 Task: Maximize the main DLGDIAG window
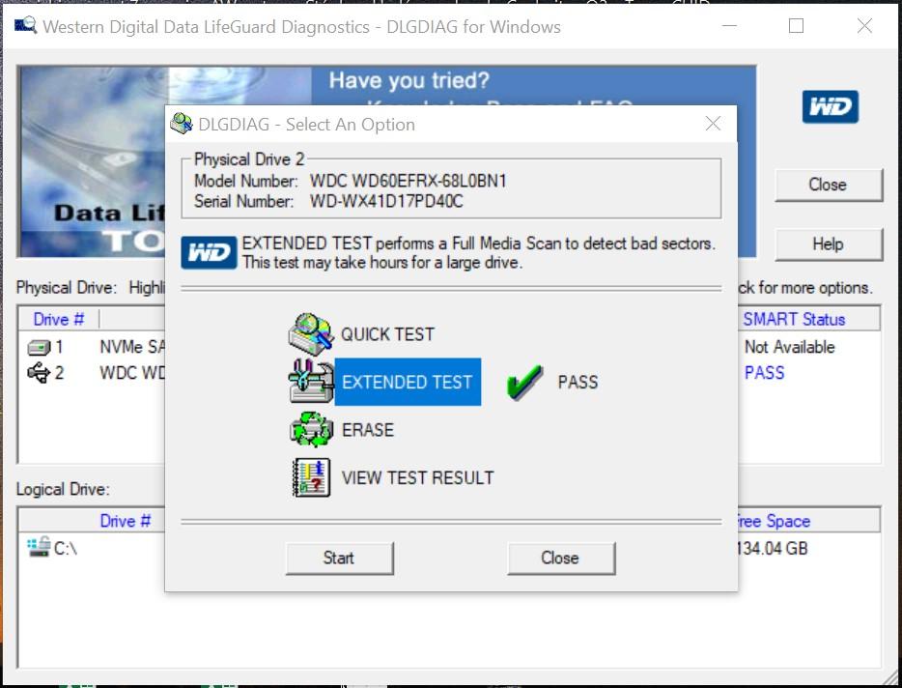click(796, 26)
